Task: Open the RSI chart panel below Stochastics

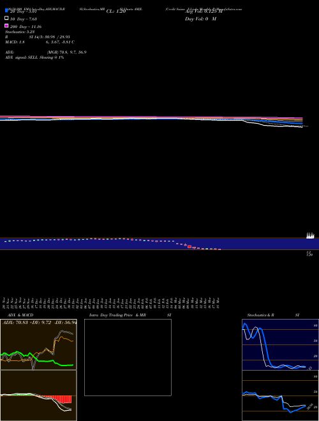Action: tap(280, 395)
